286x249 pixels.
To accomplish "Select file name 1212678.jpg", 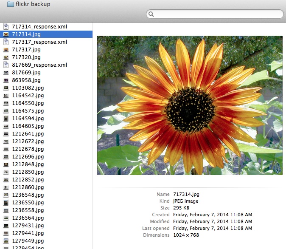I will click(28, 149).
